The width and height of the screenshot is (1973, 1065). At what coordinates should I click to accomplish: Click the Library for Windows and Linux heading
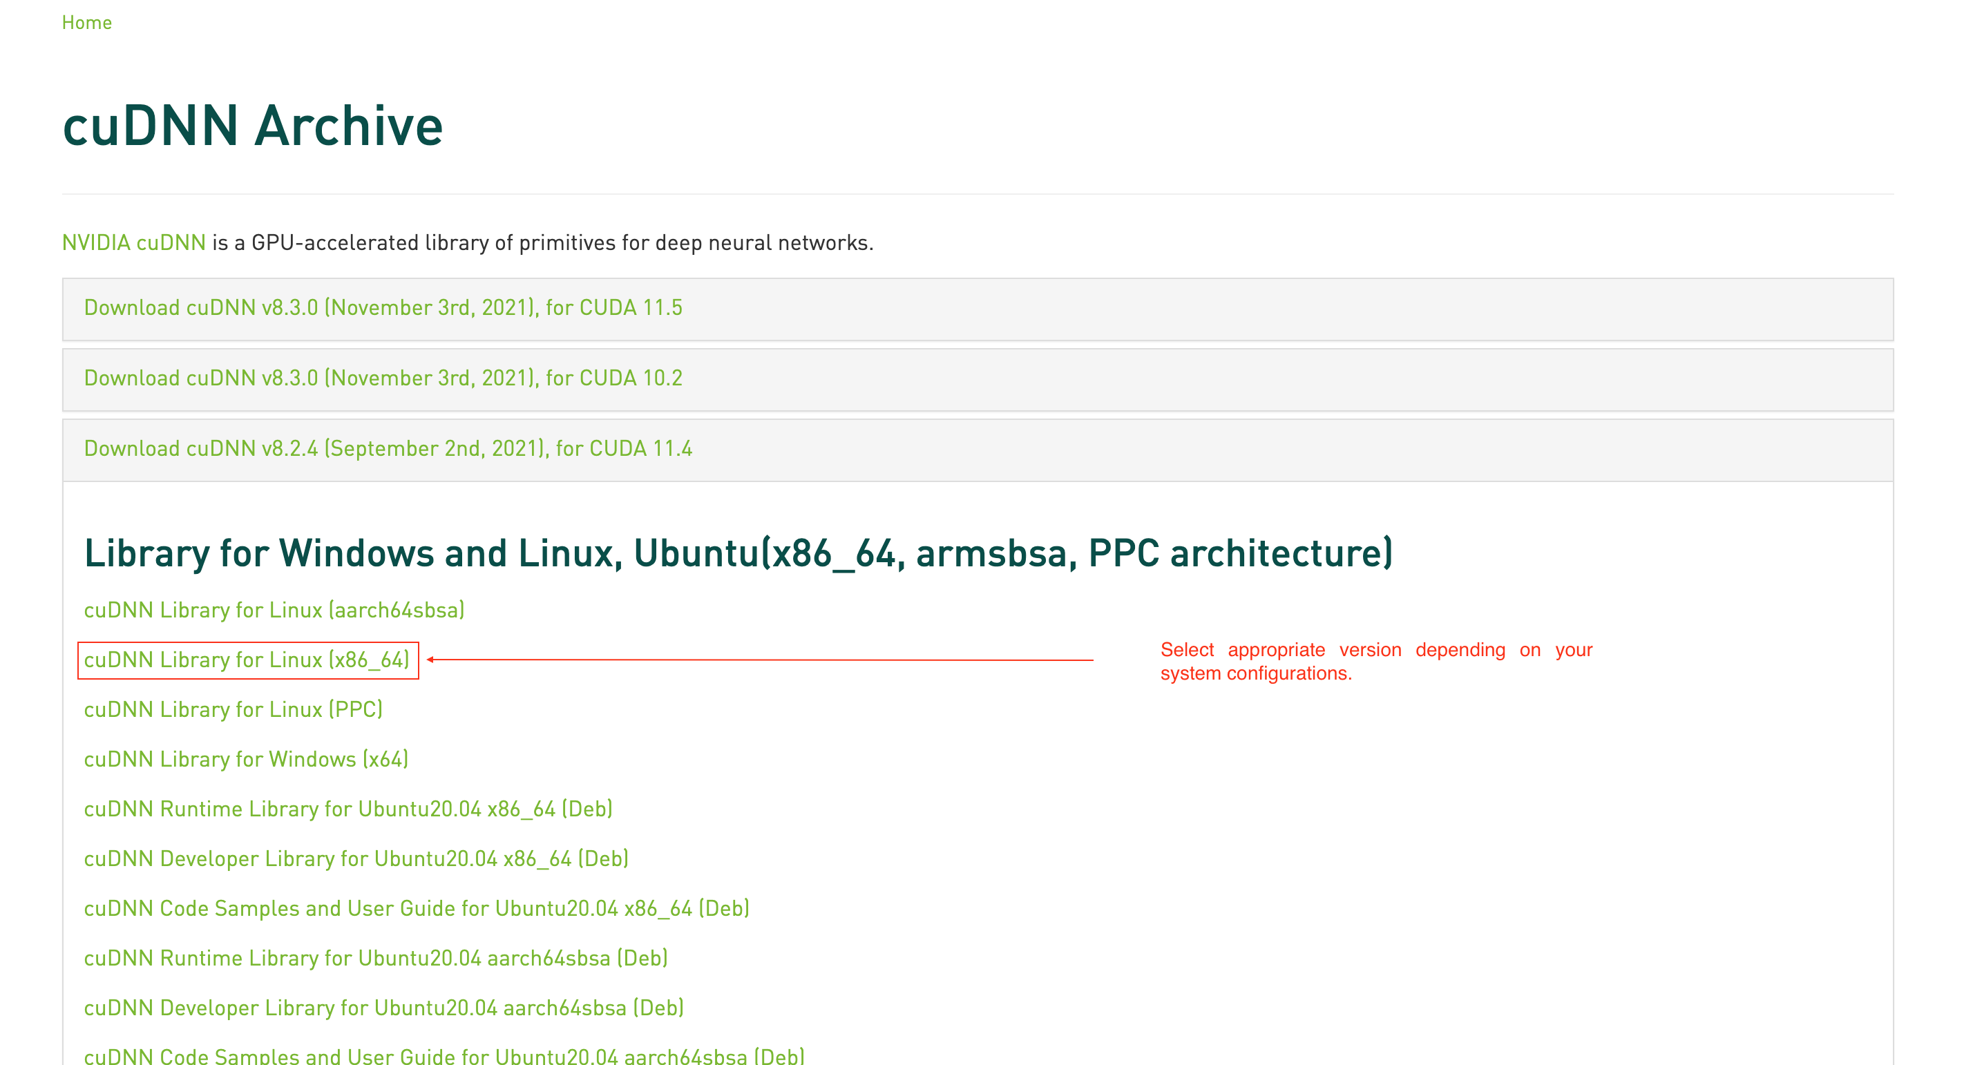click(x=738, y=553)
